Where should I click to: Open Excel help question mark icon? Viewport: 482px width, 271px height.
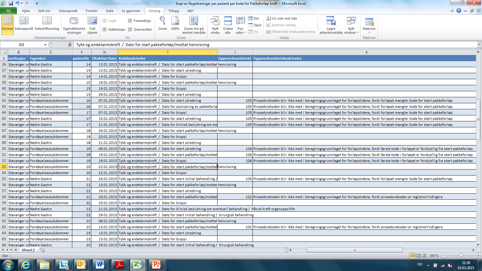tap(459, 11)
